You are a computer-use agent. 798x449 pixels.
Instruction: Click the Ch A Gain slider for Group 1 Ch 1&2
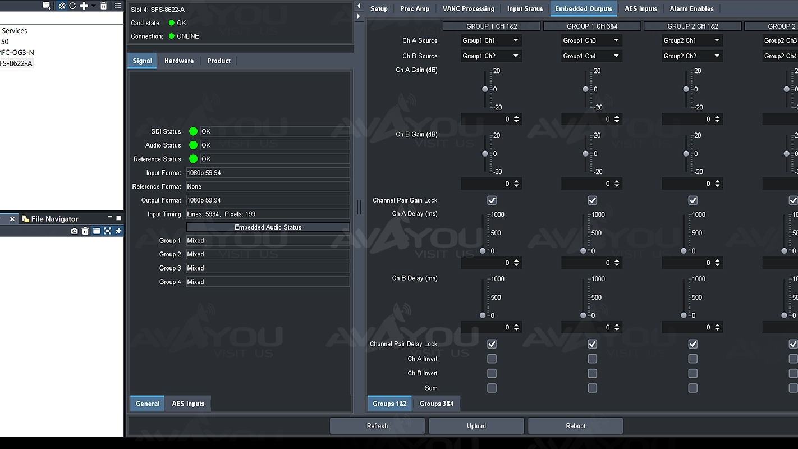coord(485,89)
